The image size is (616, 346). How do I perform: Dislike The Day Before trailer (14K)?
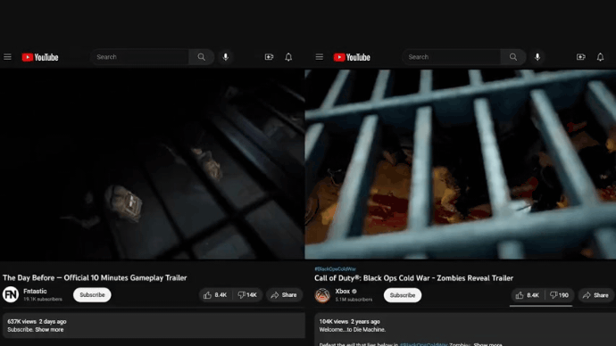tap(247, 295)
